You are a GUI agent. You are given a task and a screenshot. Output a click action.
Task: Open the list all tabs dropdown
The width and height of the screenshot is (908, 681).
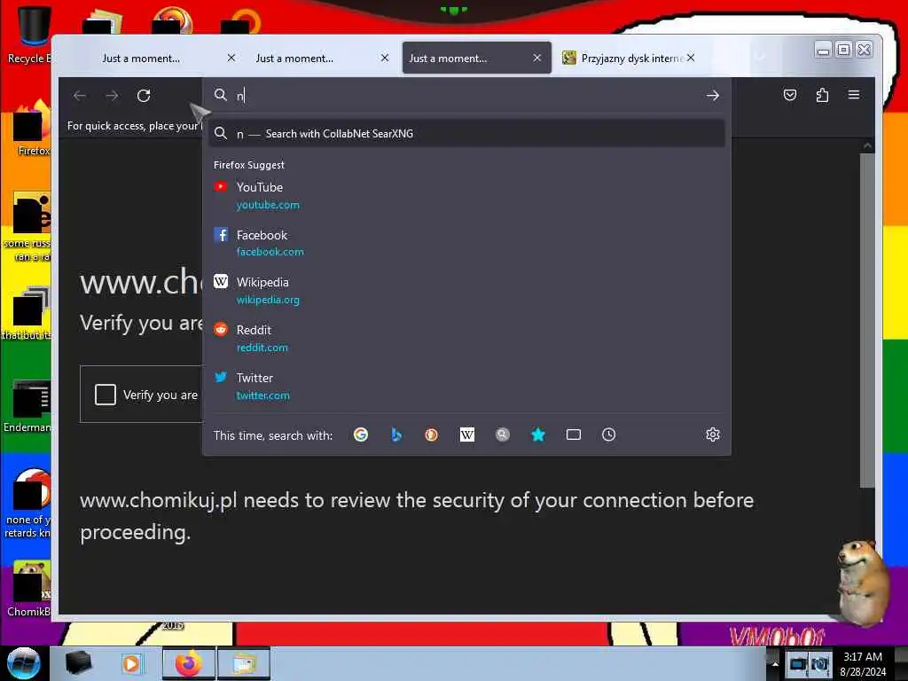[x=760, y=57]
